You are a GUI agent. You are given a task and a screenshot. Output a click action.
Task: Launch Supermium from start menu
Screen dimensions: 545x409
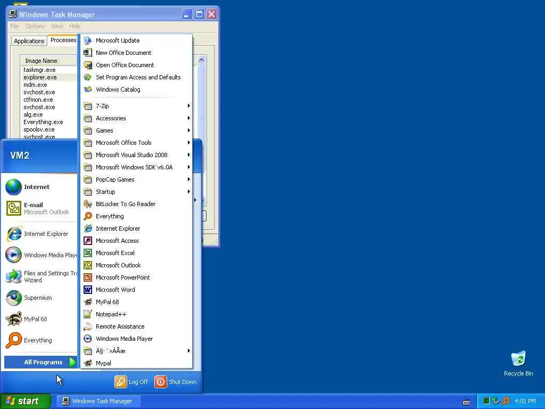coord(40,298)
